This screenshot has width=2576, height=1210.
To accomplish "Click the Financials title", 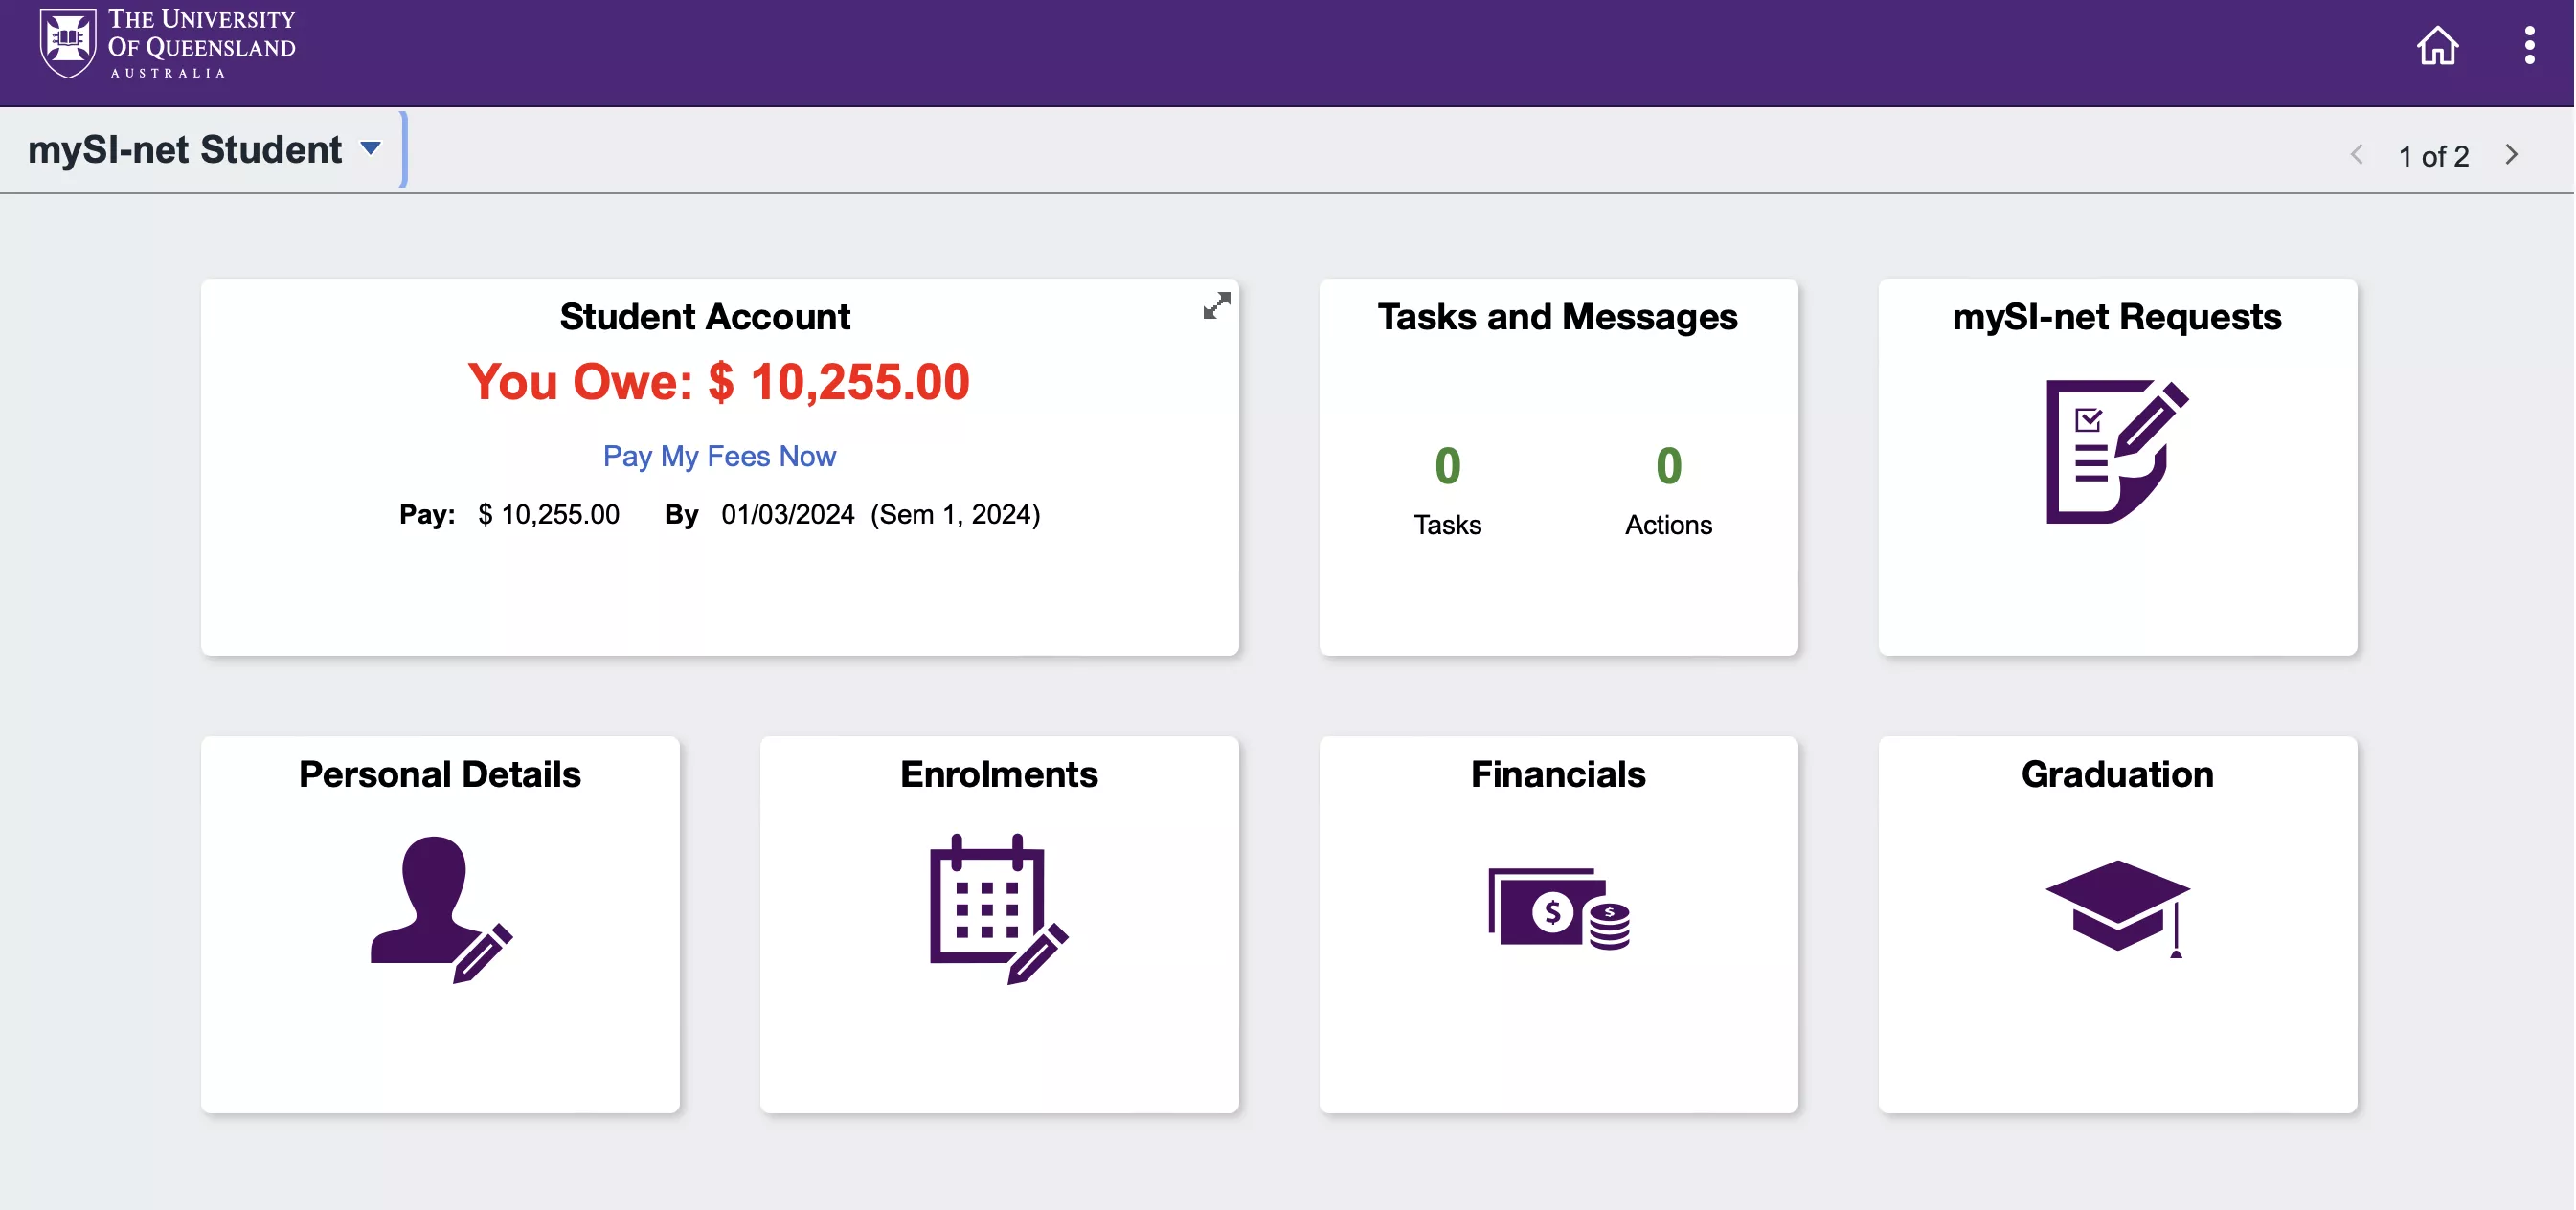I will (1558, 775).
